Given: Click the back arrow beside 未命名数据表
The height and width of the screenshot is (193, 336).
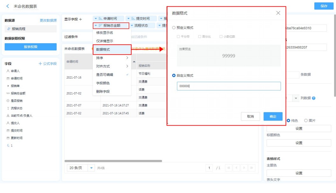Looking at the screenshot, I should 7,6.
